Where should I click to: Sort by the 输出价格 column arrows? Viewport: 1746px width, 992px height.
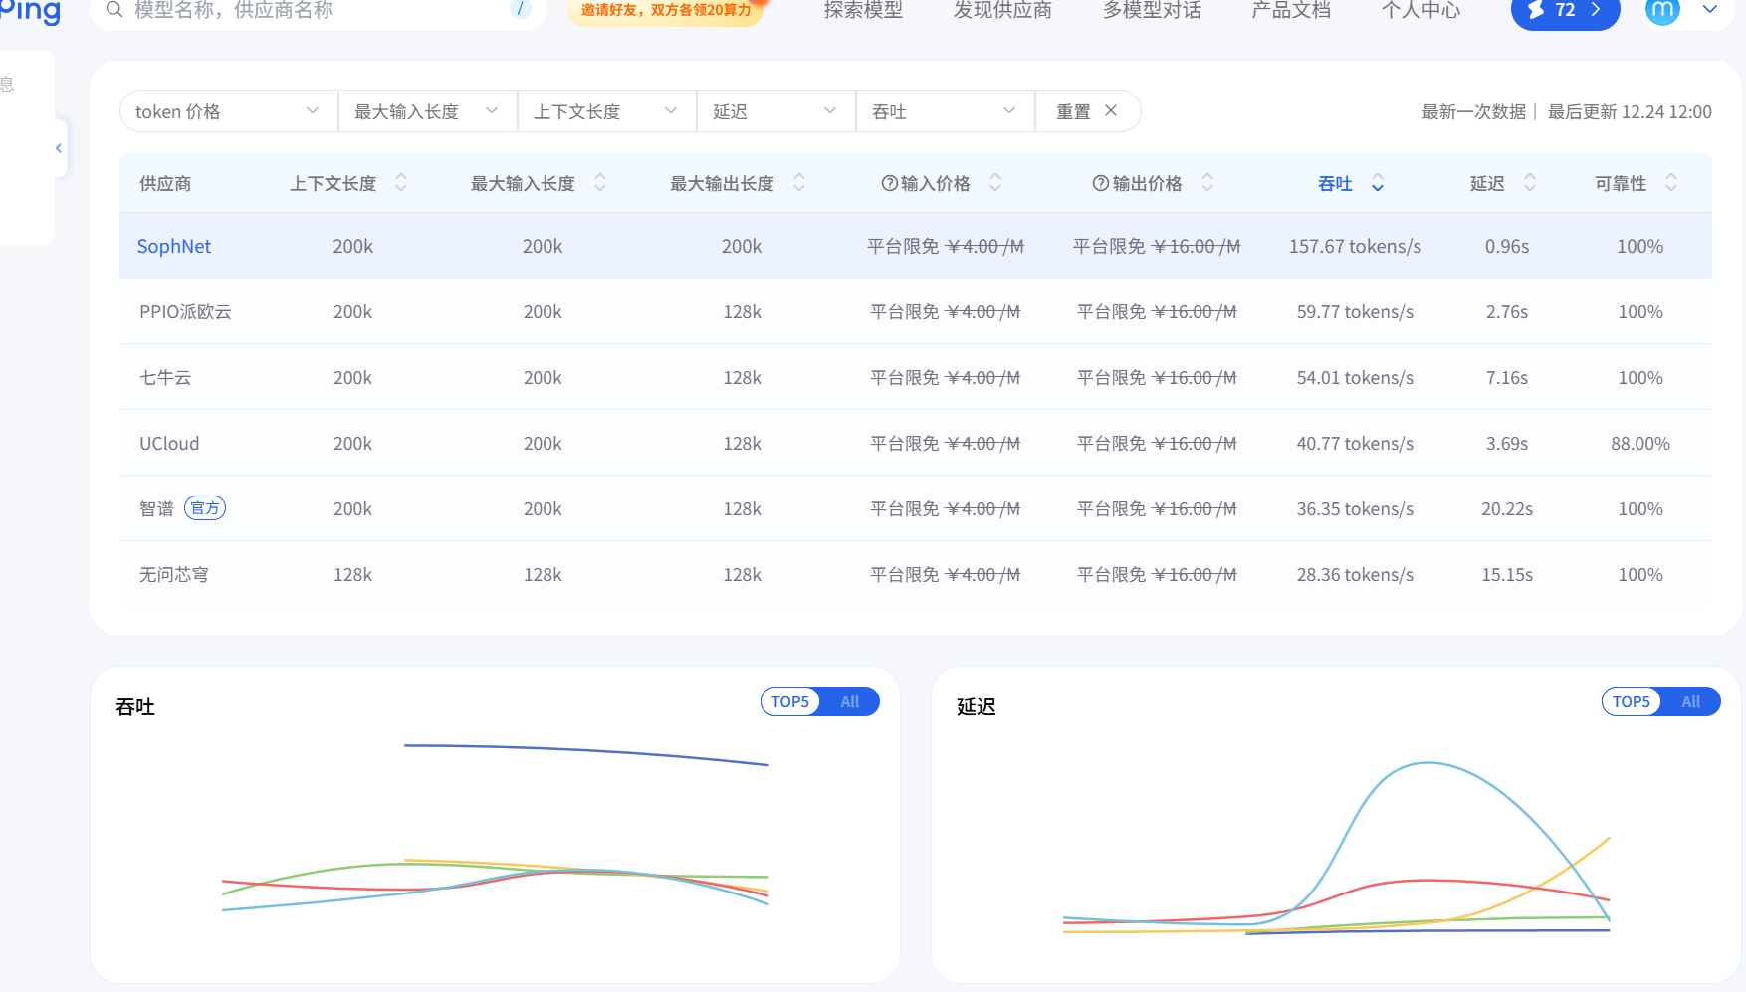(x=1207, y=183)
